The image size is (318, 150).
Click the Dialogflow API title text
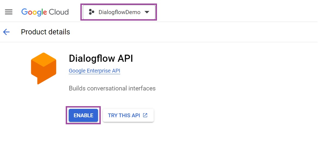pos(101,58)
